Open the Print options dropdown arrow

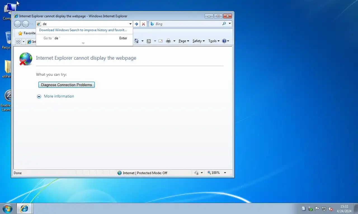174,41
